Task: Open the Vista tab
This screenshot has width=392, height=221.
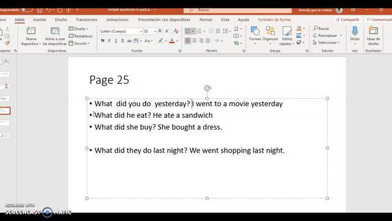Action: (x=225, y=20)
